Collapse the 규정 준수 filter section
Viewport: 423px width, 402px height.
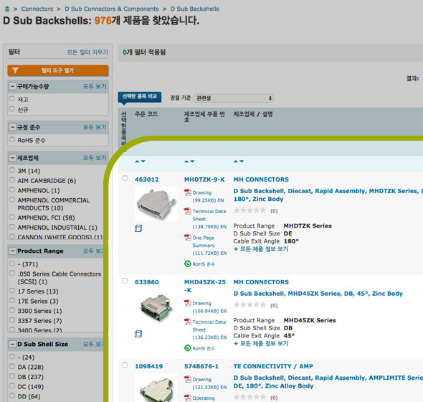[12, 127]
